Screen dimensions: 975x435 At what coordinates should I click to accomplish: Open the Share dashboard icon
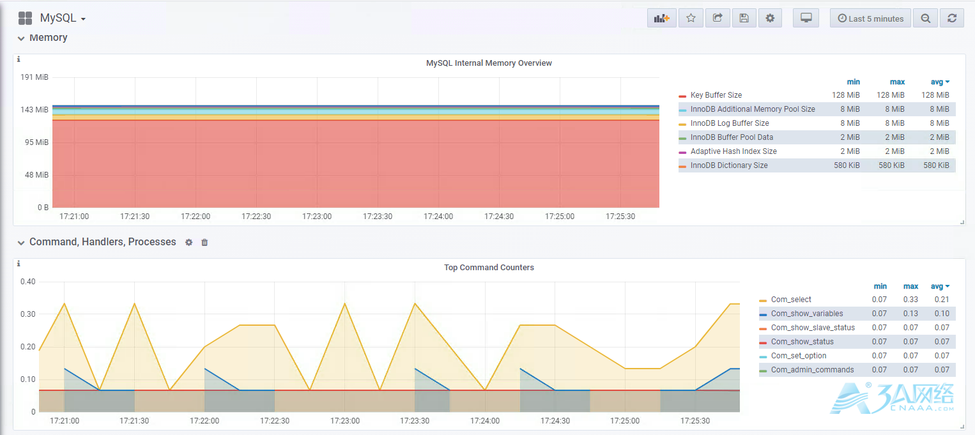[718, 19]
